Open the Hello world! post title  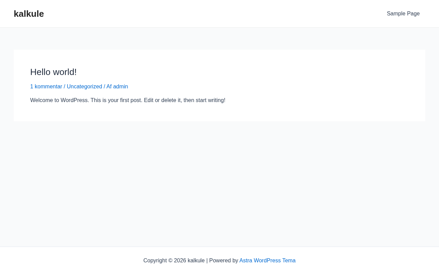pyautogui.click(x=54, y=72)
